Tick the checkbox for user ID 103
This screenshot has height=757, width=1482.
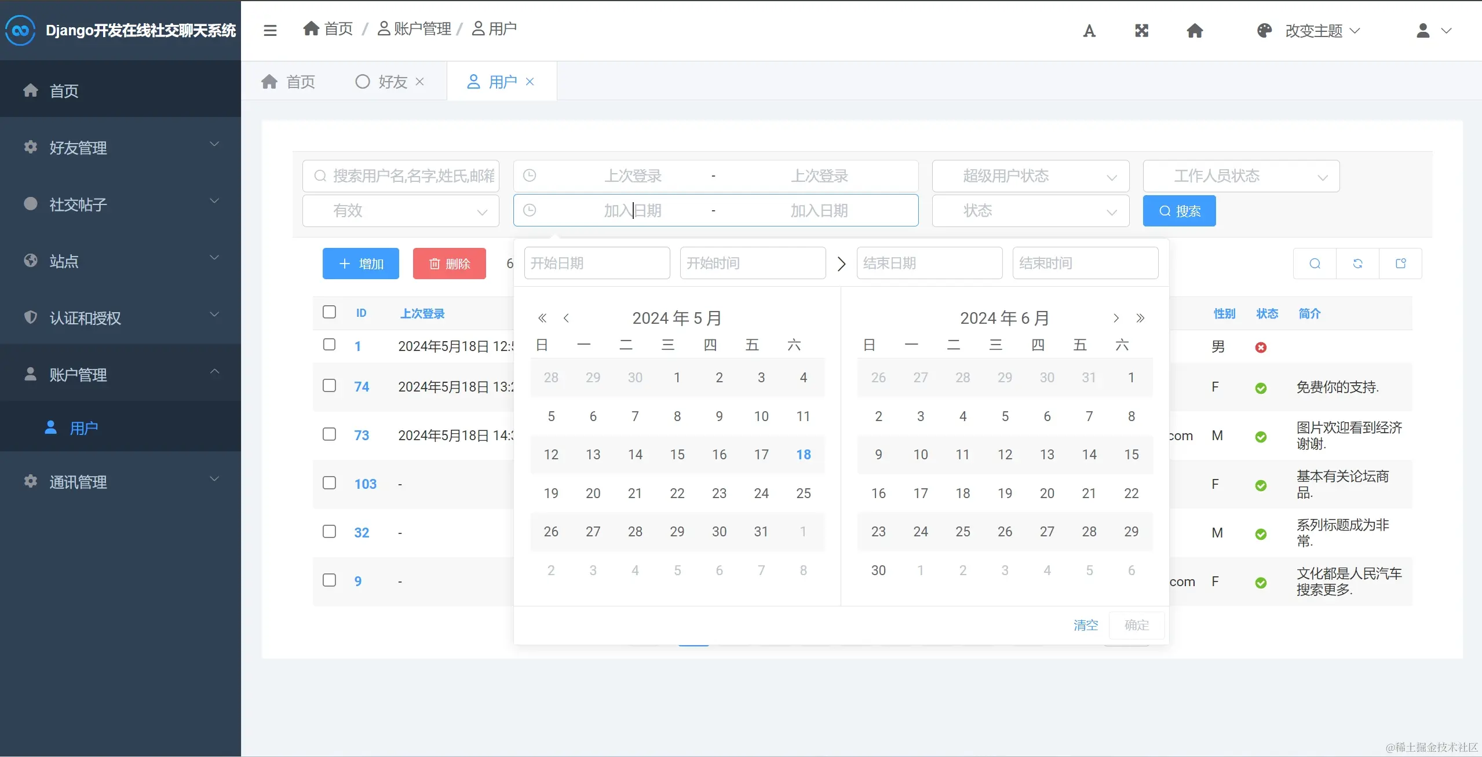[329, 483]
